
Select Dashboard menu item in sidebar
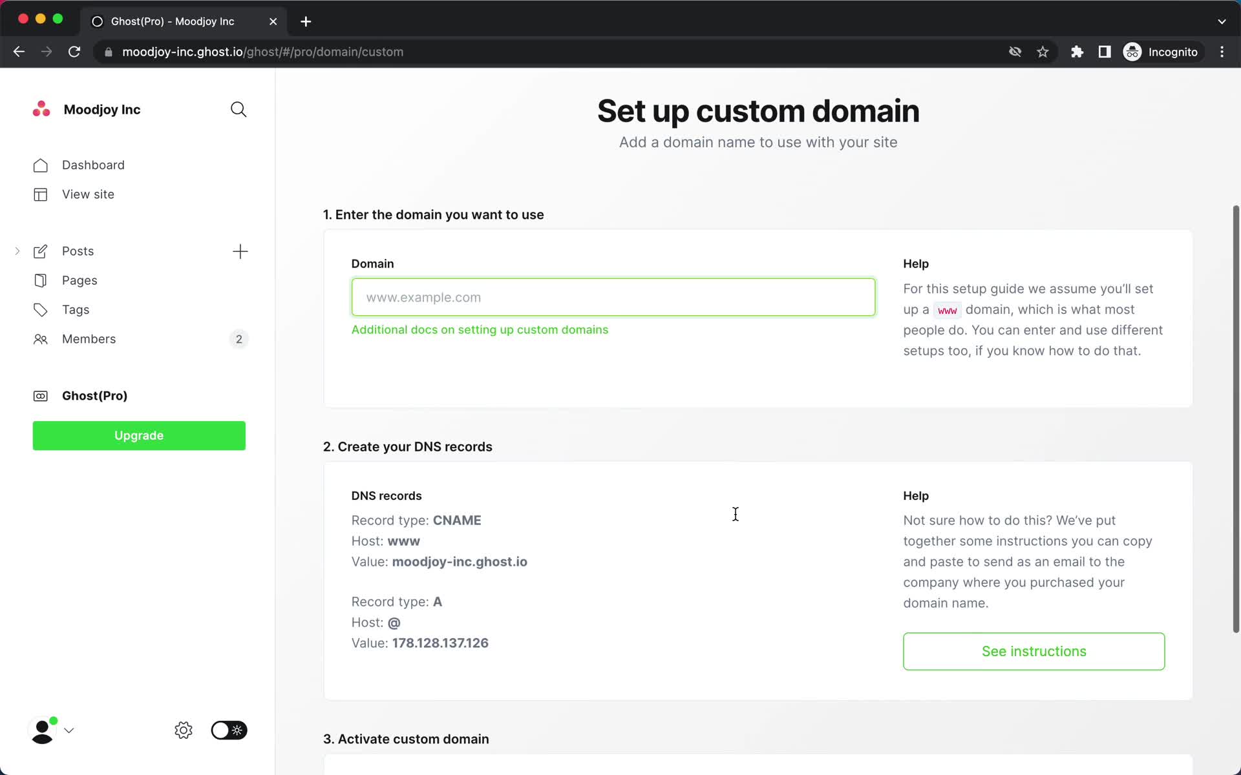93,164
